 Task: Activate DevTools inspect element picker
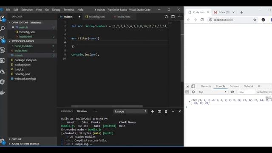point(187,86)
